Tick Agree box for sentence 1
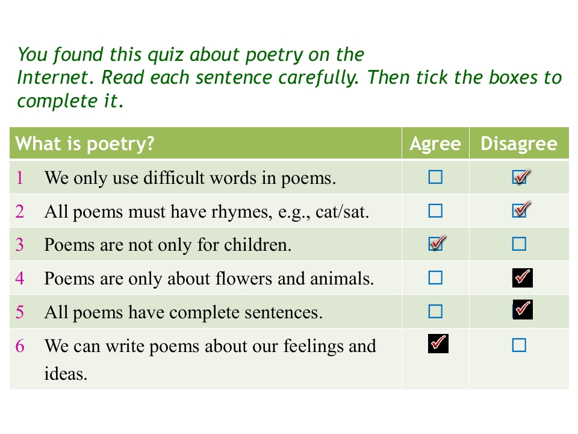This screenshot has height=434, width=578. (x=435, y=177)
